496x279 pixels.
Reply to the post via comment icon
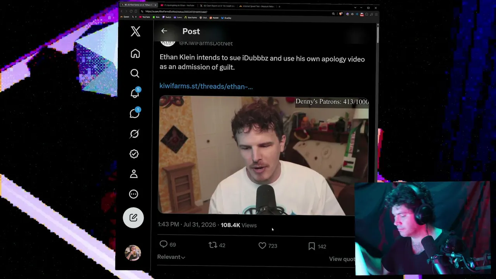(164, 244)
